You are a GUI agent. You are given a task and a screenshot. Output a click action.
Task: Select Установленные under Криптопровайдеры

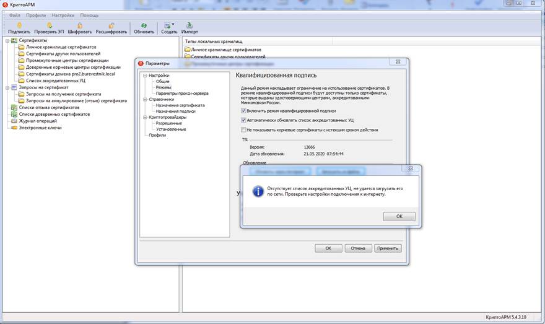pyautogui.click(x=171, y=129)
